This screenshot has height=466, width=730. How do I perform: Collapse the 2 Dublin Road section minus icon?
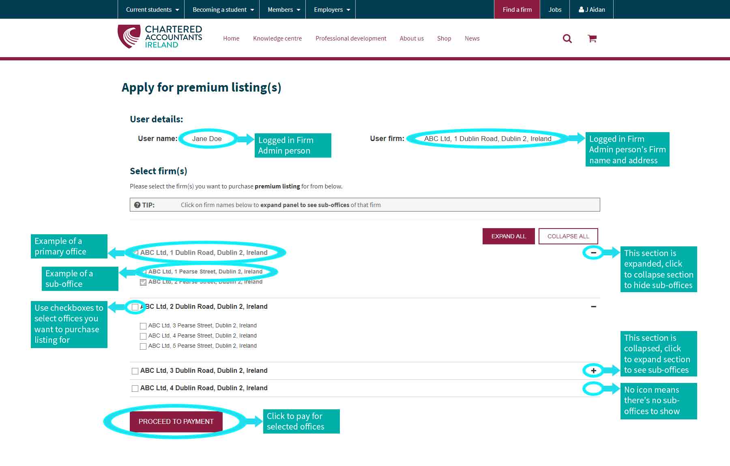593,307
